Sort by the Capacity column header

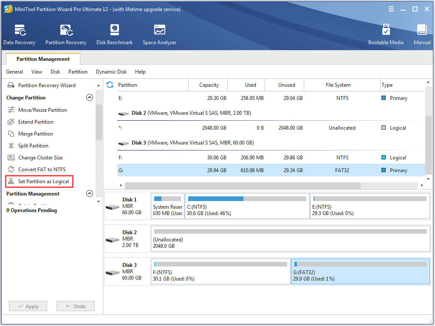coord(208,85)
